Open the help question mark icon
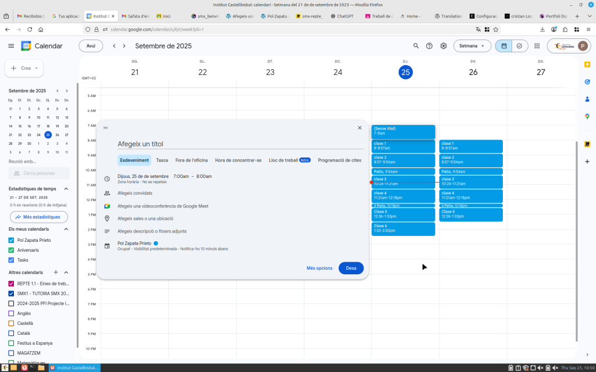Screen dimensions: 596x372 coord(430,46)
